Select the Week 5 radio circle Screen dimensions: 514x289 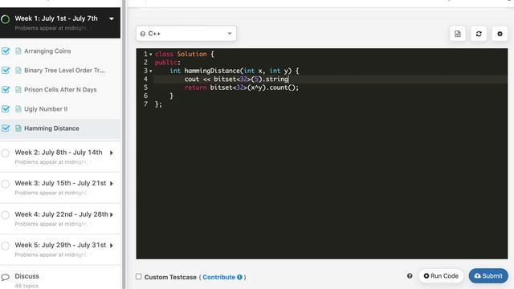pos(6,246)
